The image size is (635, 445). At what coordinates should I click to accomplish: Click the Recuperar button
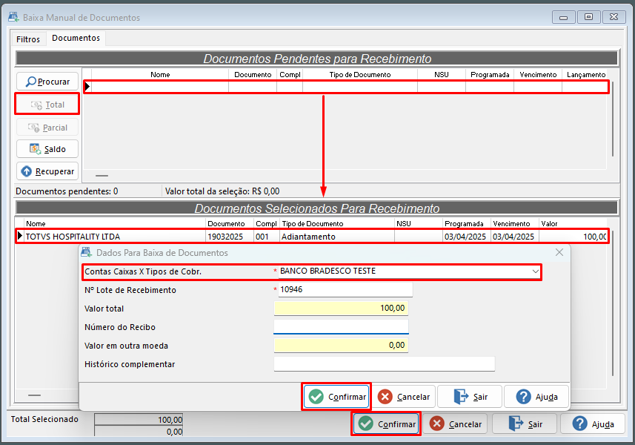click(x=47, y=171)
